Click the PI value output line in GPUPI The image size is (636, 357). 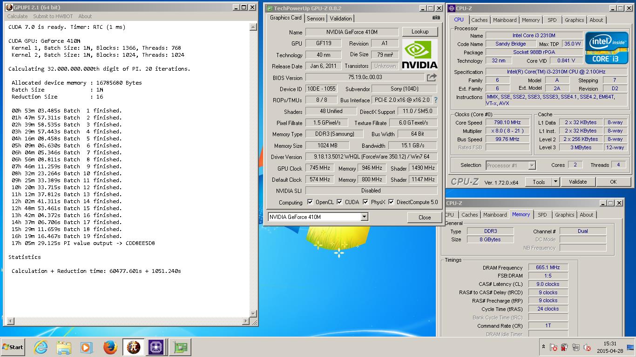click(83, 243)
